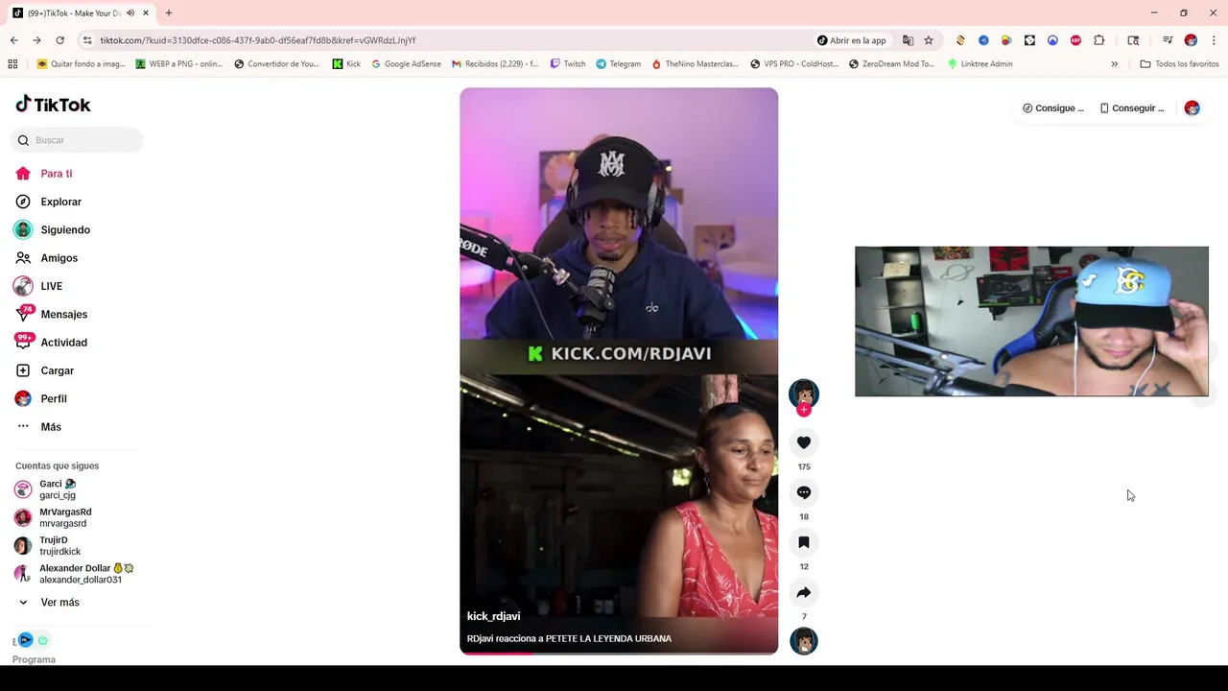Screen dimensions: 1228x691
Task: Go back in browser history
Action: click(x=13, y=40)
